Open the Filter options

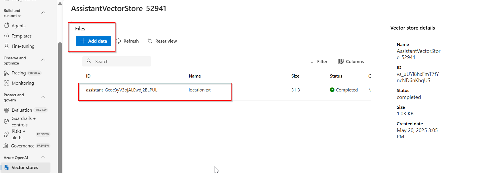(x=318, y=61)
